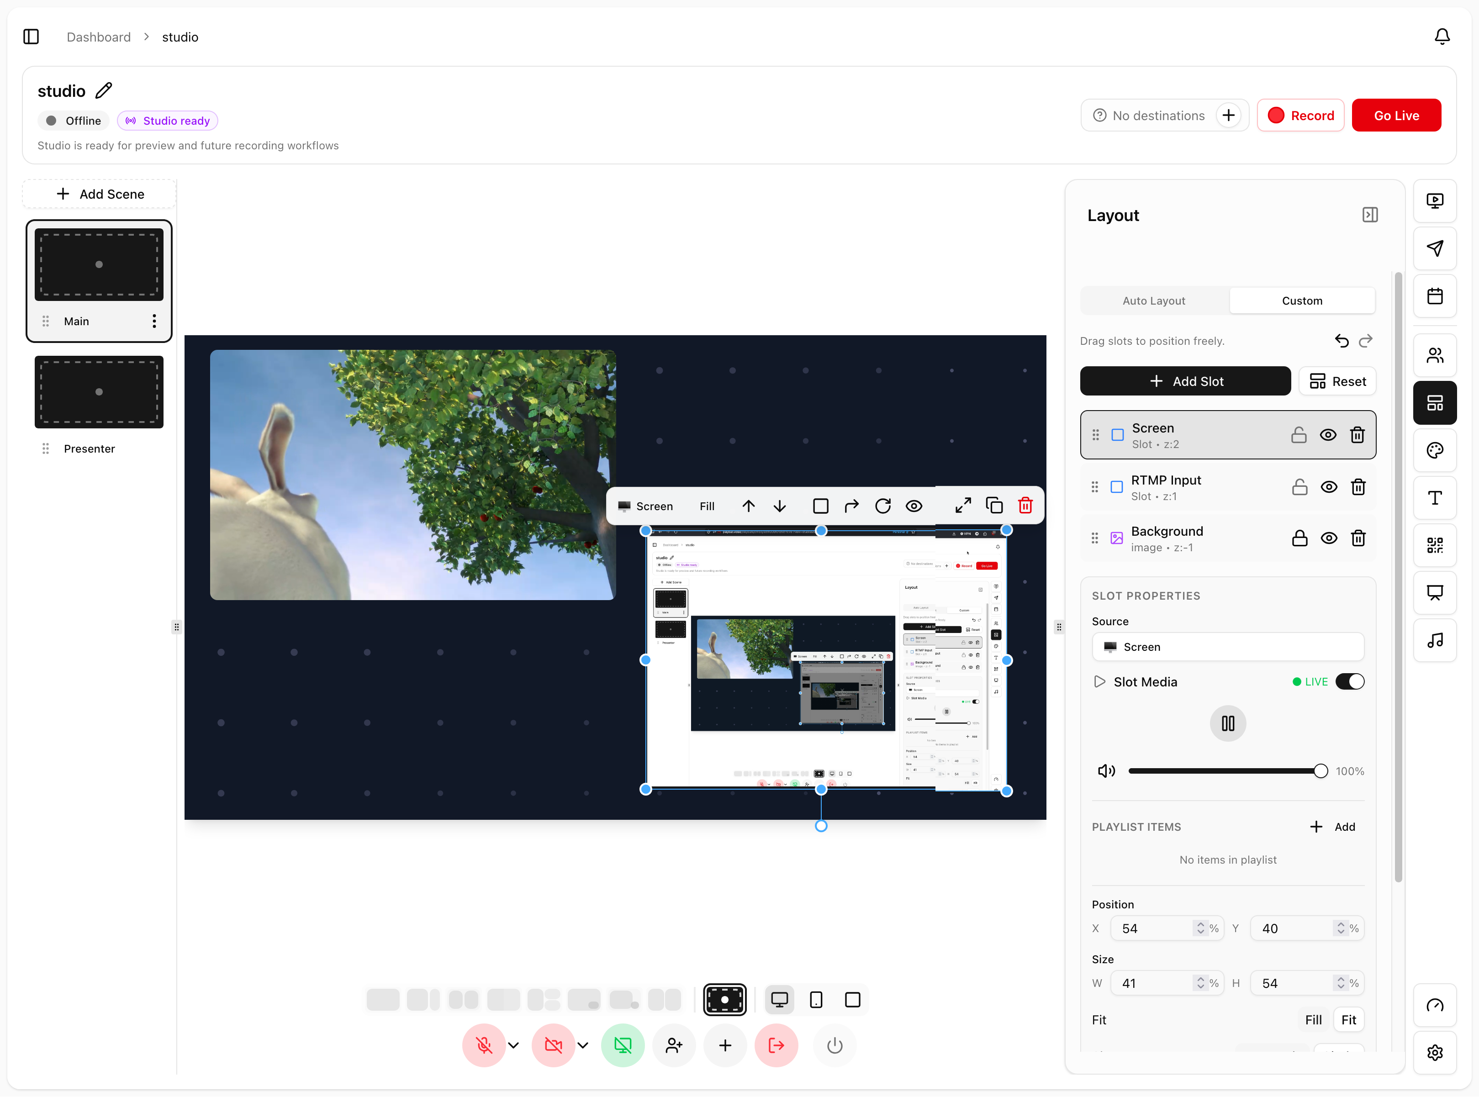The image size is (1479, 1097).
Task: Redo the layout change
Action: tap(1365, 341)
